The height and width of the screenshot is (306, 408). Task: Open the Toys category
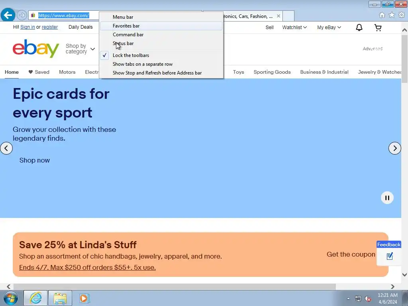click(238, 72)
